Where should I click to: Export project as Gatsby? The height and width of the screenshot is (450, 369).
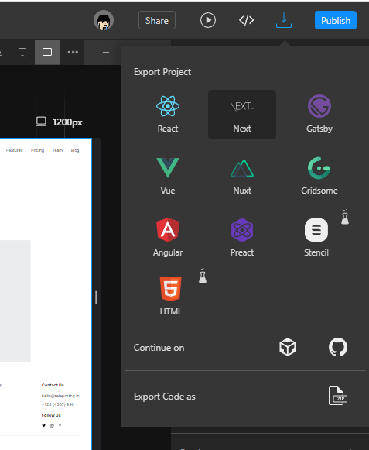click(x=319, y=114)
